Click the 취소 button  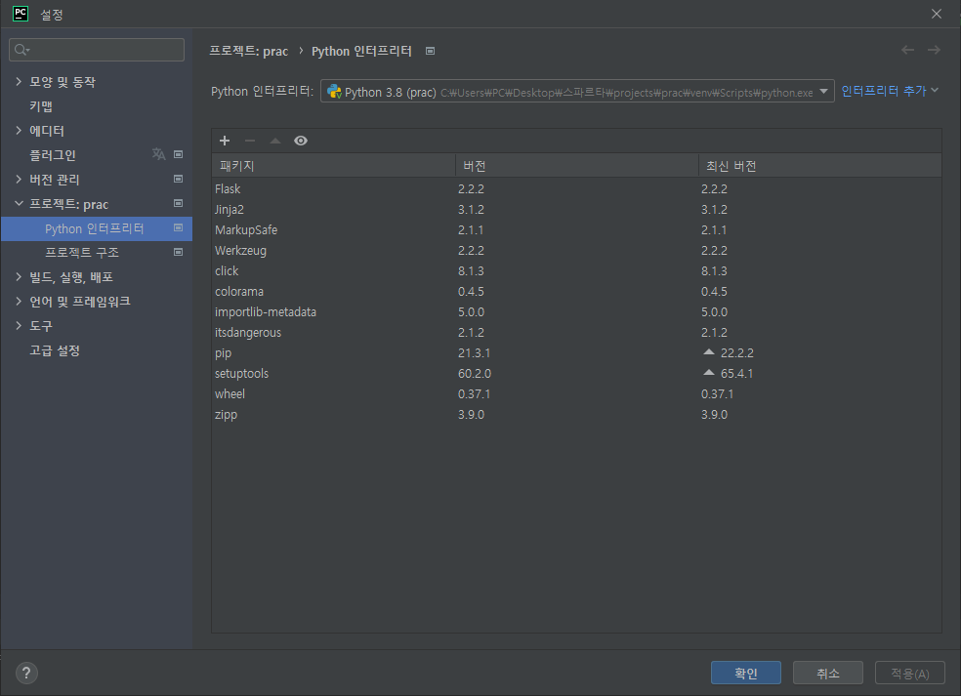click(828, 673)
